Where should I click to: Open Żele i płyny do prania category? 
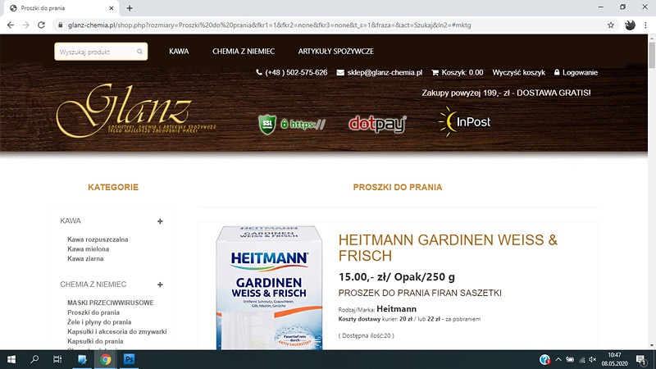point(99,322)
